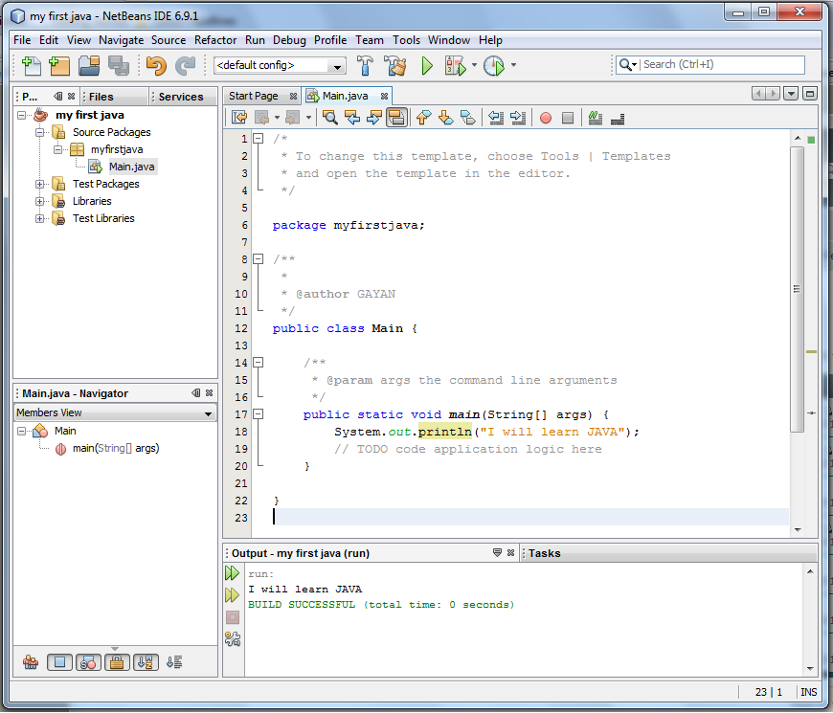Click the Clean and Build Project icon
This screenshot has width=833, height=713.
pos(395,65)
